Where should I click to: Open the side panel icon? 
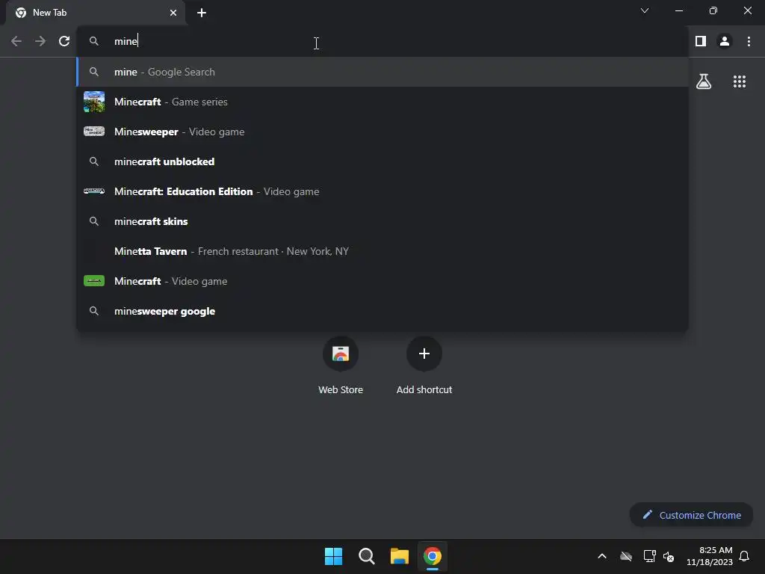(701, 41)
